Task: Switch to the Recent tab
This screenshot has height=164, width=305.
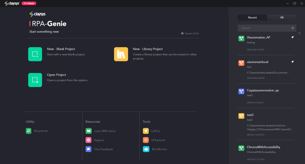Action: point(252,18)
